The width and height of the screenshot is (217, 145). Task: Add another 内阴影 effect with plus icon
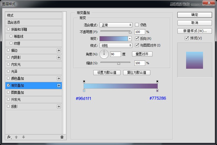point(59,57)
